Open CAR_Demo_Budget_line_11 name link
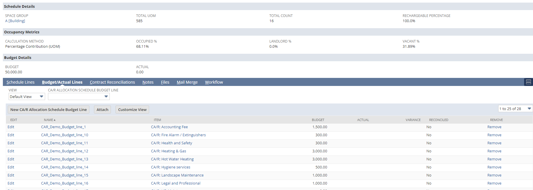 (x=65, y=143)
